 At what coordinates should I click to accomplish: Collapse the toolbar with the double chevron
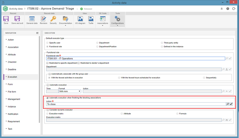click(222, 9)
